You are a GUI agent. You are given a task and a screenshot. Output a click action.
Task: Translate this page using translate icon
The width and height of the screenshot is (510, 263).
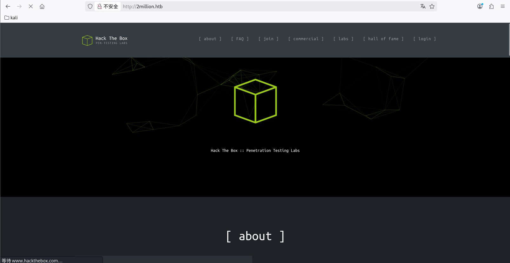point(423,6)
